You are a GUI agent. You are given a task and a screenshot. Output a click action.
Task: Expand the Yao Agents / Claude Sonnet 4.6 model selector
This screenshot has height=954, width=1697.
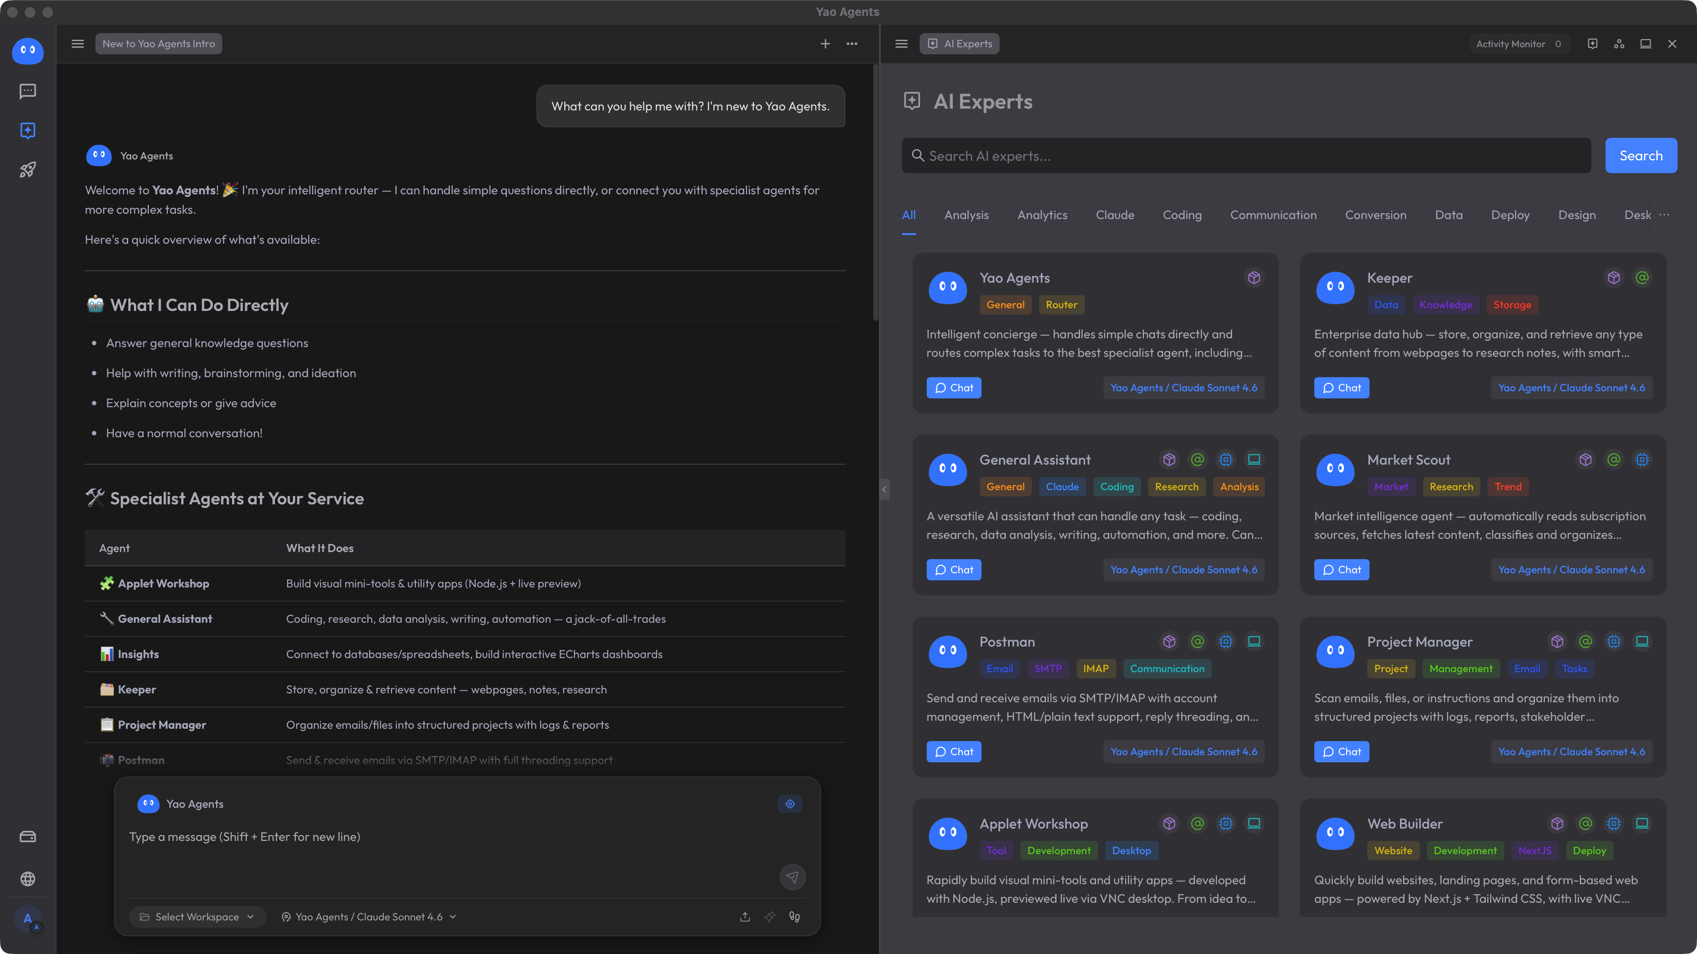pyautogui.click(x=369, y=916)
